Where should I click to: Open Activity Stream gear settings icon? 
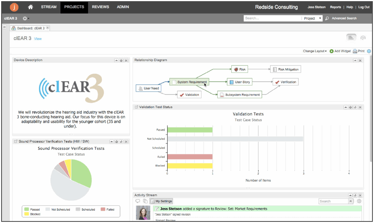click(359, 201)
